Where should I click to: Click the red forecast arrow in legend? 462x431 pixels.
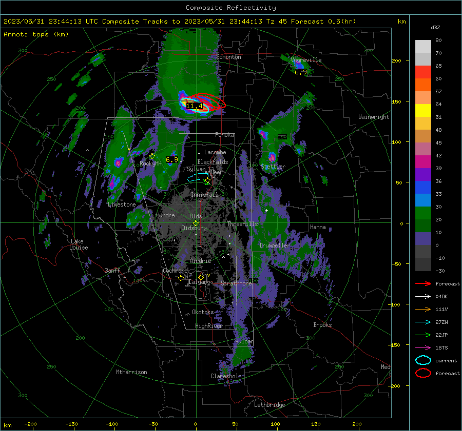tap(423, 283)
